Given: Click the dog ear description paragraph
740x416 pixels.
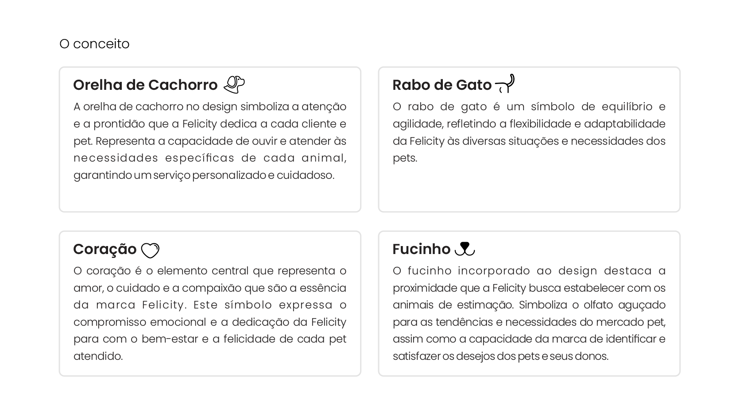Looking at the screenshot, I should point(210,141).
